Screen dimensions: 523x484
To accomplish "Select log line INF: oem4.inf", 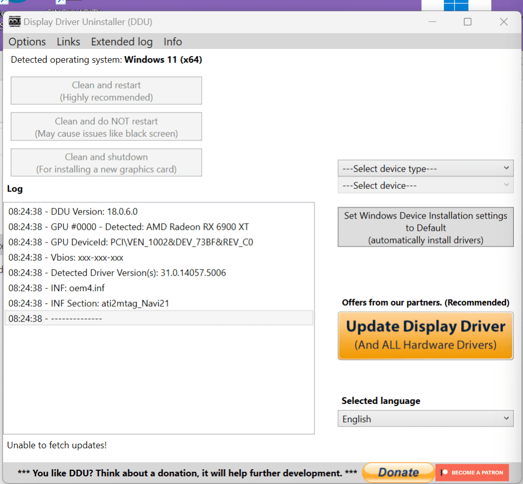I will point(159,288).
